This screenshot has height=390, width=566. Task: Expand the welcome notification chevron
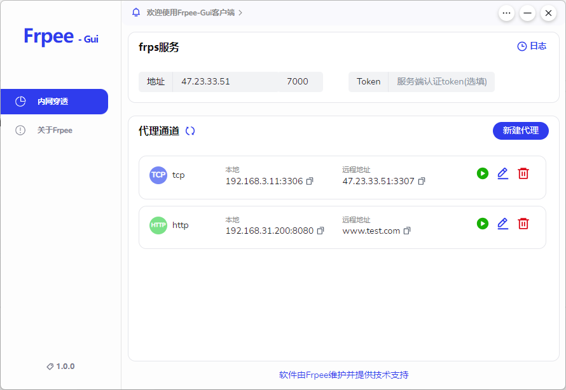point(240,13)
